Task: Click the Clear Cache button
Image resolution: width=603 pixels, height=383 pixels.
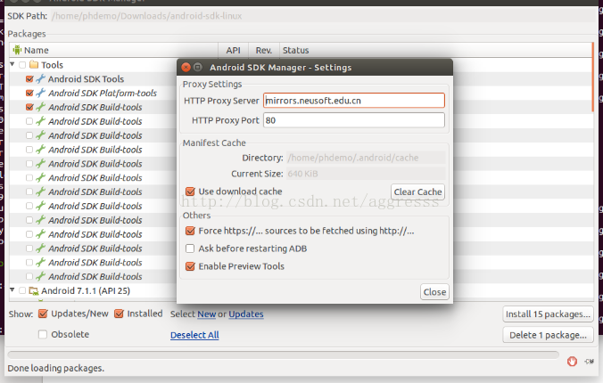Action: point(417,191)
